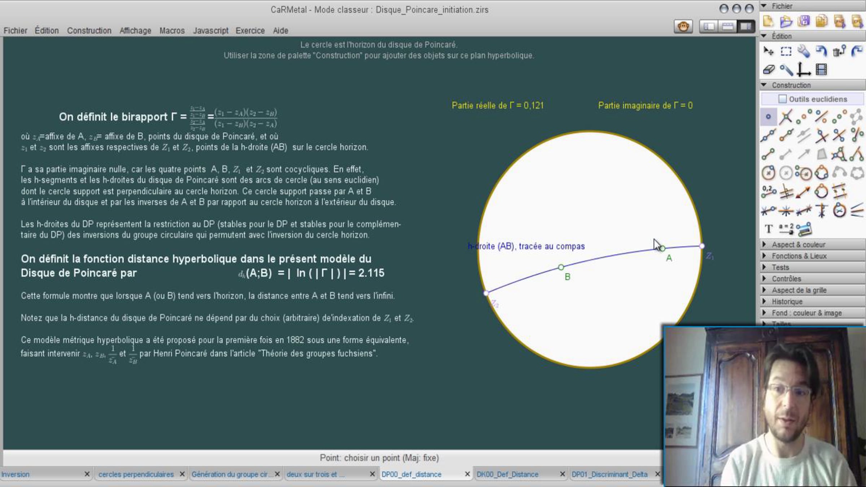Select the Text tool icon

[x=769, y=229]
